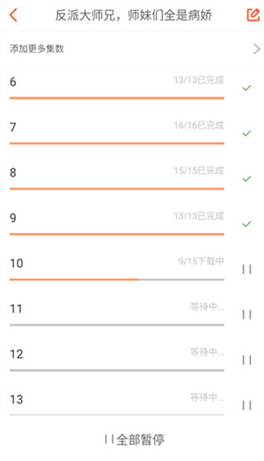
Task: Expand the add more episodes chevron
Action: pos(257,49)
